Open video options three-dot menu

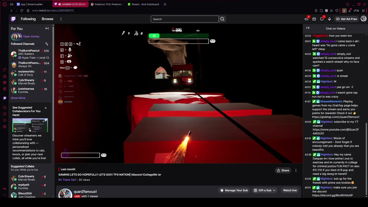point(296,170)
